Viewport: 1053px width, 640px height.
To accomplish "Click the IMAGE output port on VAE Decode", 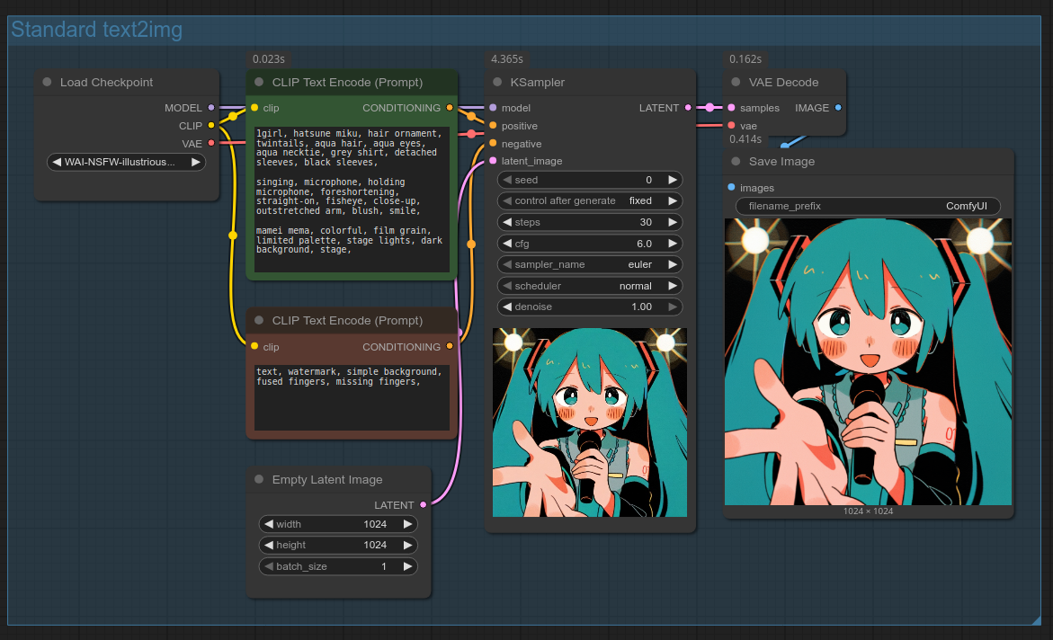I will click(x=838, y=108).
